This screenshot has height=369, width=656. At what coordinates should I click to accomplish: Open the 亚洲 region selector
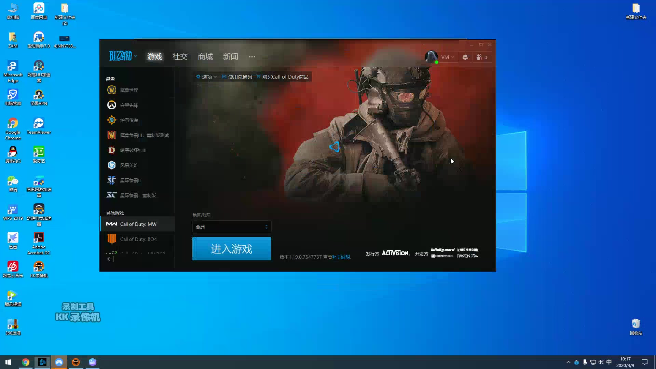(232, 227)
